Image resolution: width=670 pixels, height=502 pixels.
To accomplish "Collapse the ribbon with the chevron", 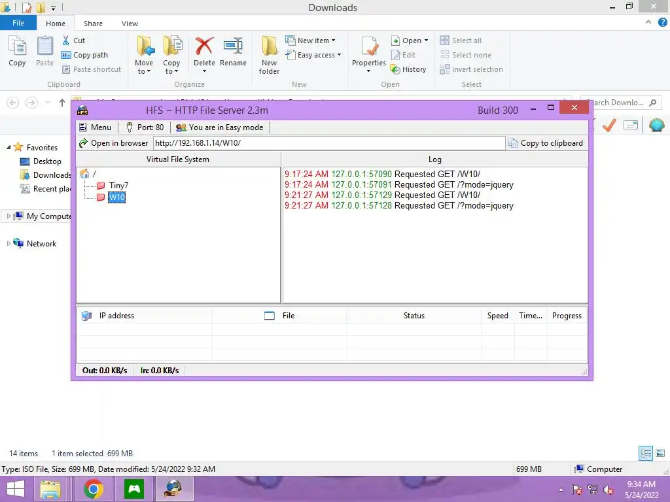I will [648, 23].
